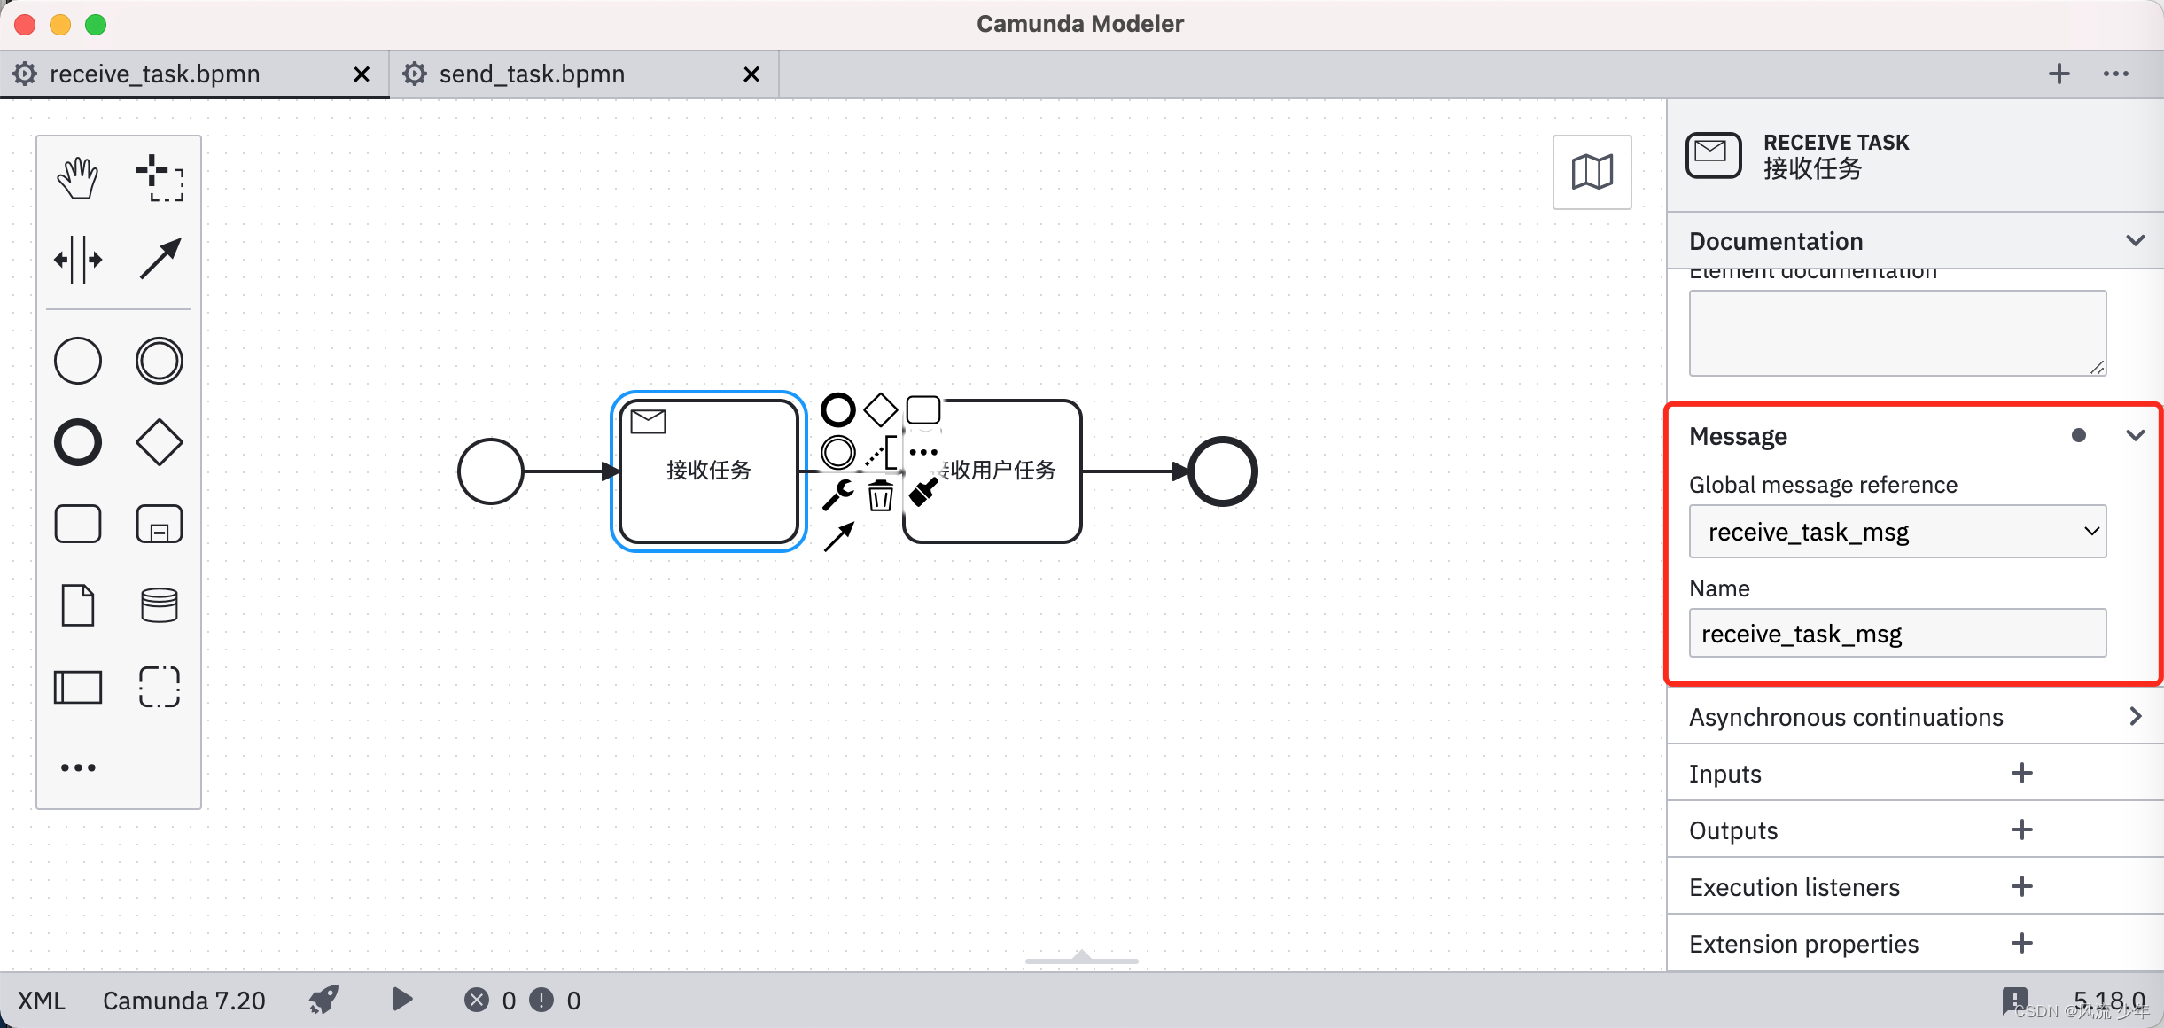Image resolution: width=2164 pixels, height=1028 pixels.
Task: Close the send_task.bpmn tab
Action: coord(751,74)
